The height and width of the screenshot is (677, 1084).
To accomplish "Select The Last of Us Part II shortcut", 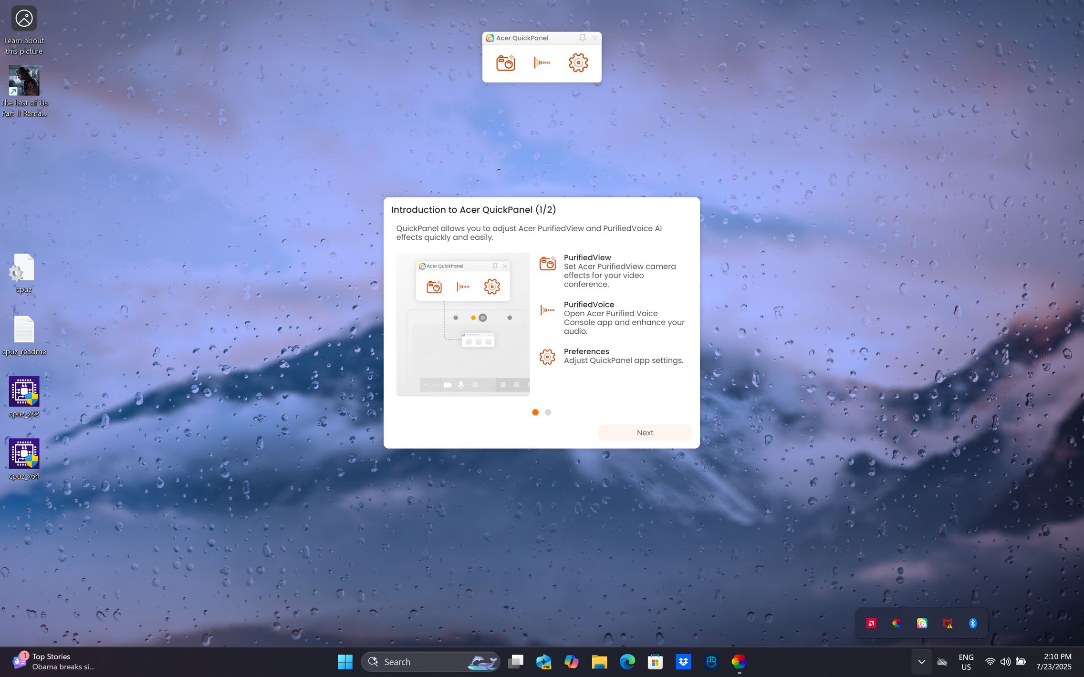I will 24,91.
